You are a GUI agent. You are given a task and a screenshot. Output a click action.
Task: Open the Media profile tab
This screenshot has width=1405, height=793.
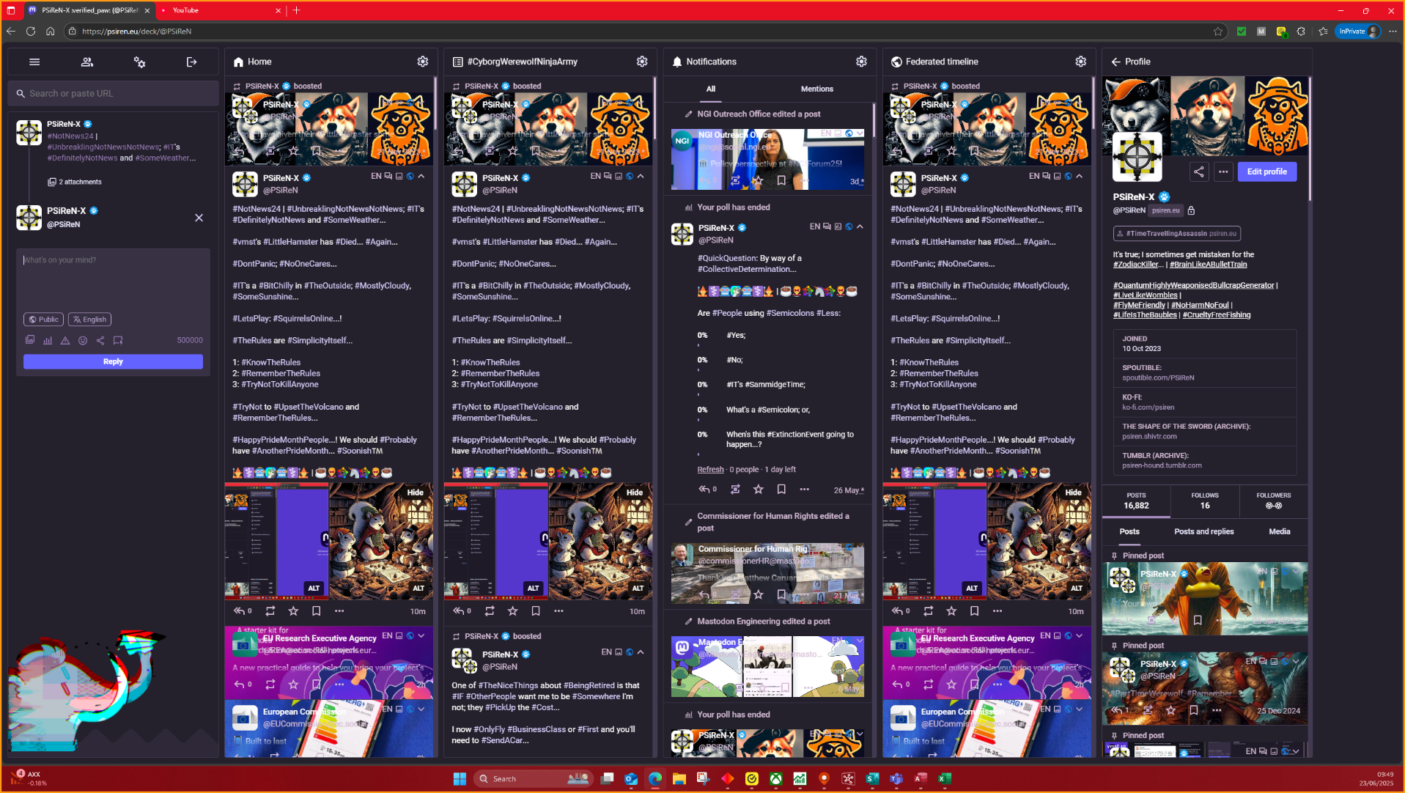click(1280, 531)
